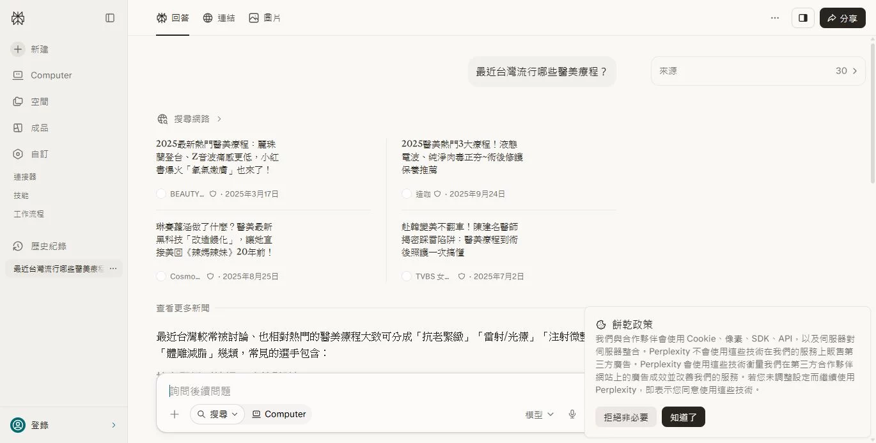This screenshot has height=443, width=876.
Task: Open 成品 in the sidebar
Action: point(31,128)
